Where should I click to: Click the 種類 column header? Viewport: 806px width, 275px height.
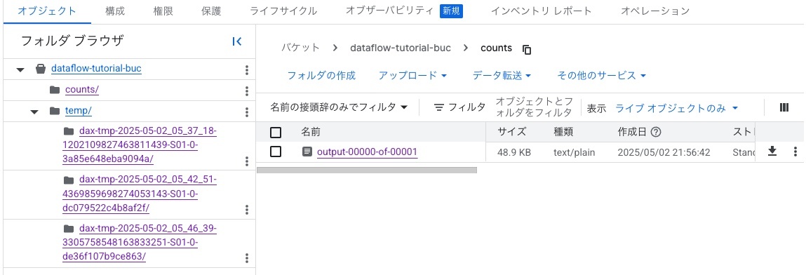point(563,132)
